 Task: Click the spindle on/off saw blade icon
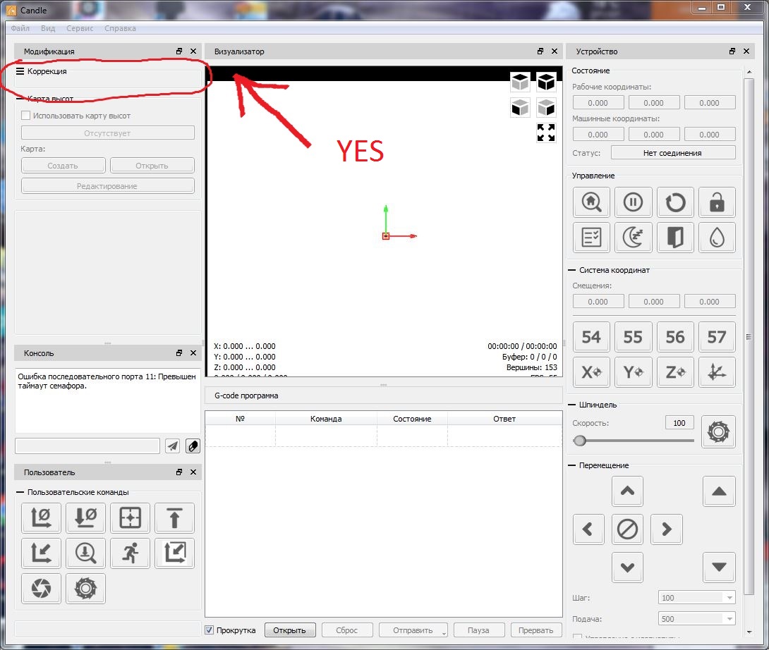point(717,431)
